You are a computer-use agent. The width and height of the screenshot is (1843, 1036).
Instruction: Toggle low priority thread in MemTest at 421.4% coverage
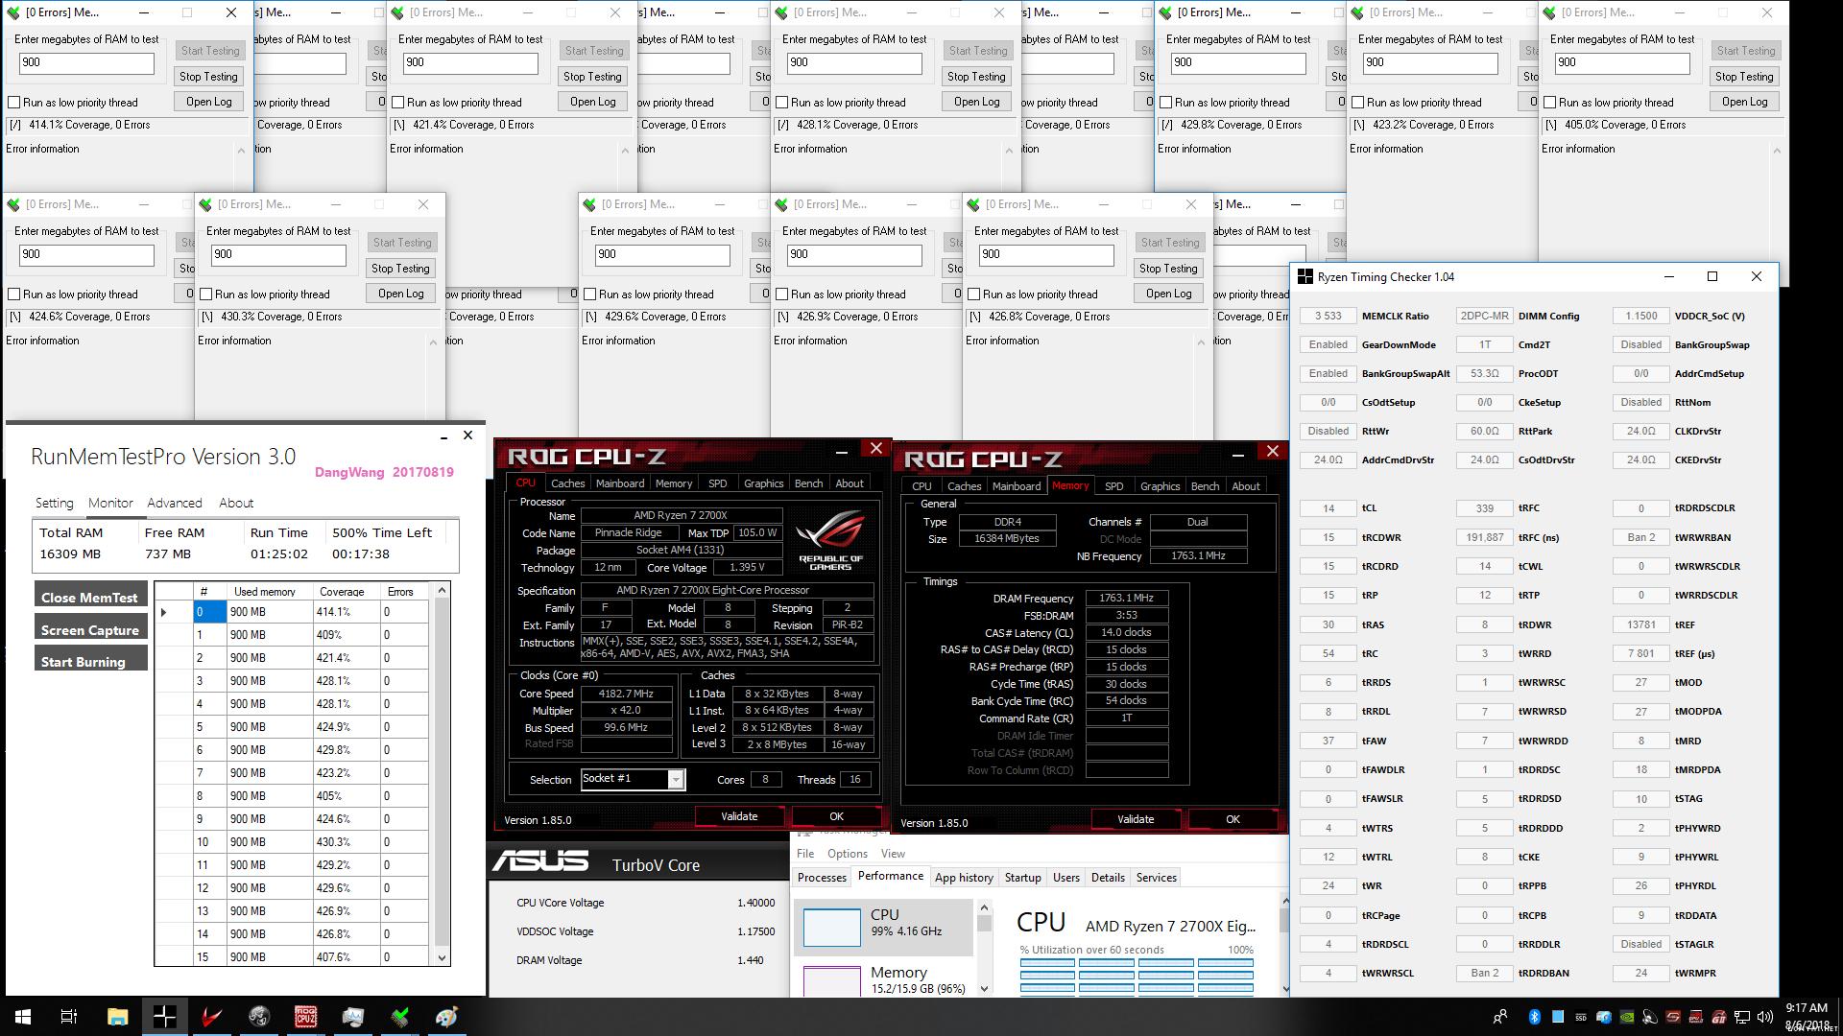[x=398, y=103]
